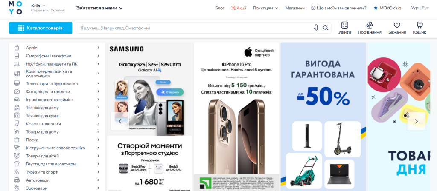Switch site language to Рус
Screen dimensions: 437x191
[425, 8]
